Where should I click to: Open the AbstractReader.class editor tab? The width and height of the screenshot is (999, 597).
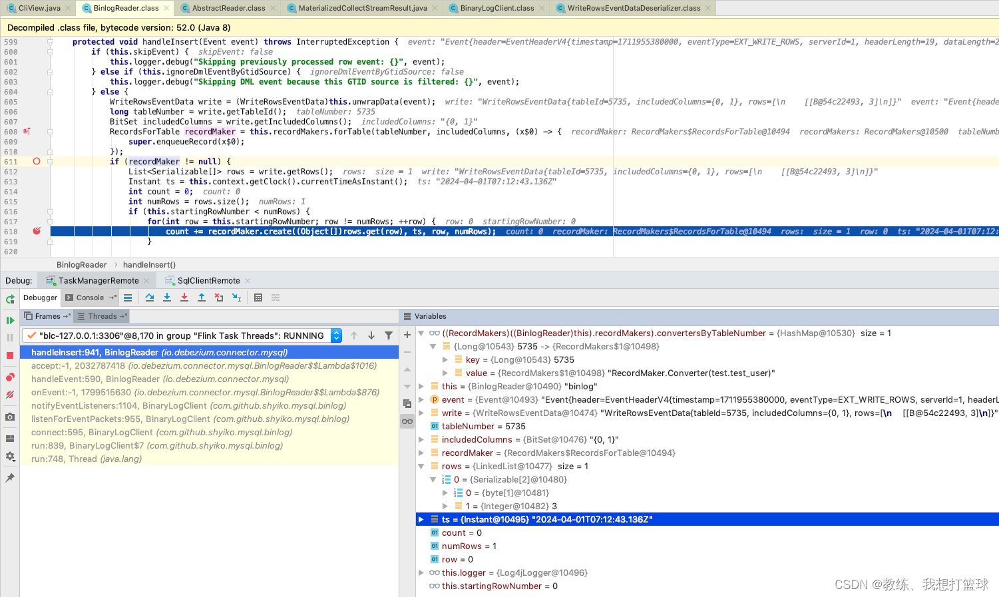tap(228, 8)
